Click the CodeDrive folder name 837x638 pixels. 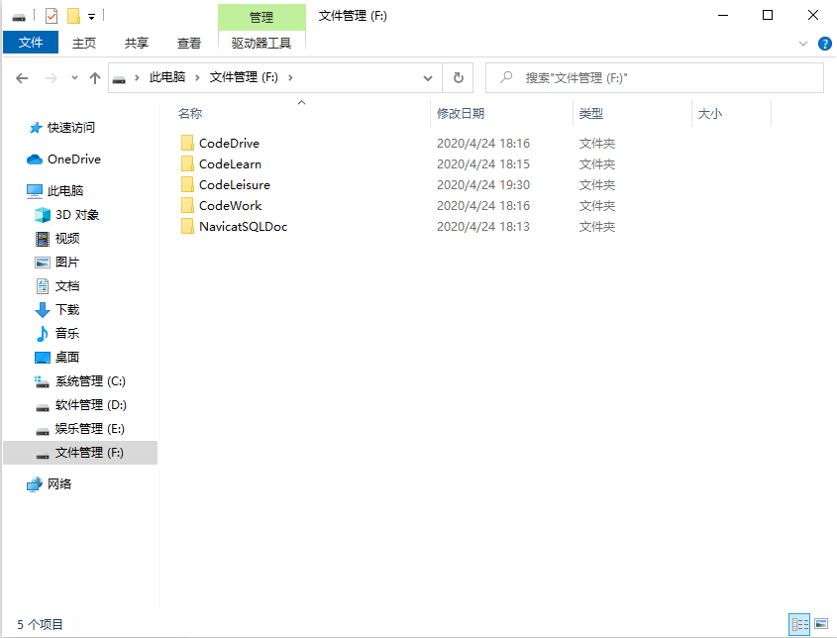point(229,143)
